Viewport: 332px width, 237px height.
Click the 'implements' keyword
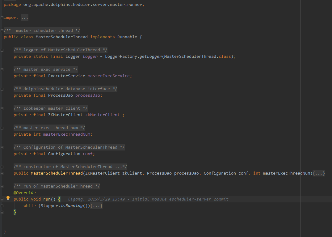[103, 37]
